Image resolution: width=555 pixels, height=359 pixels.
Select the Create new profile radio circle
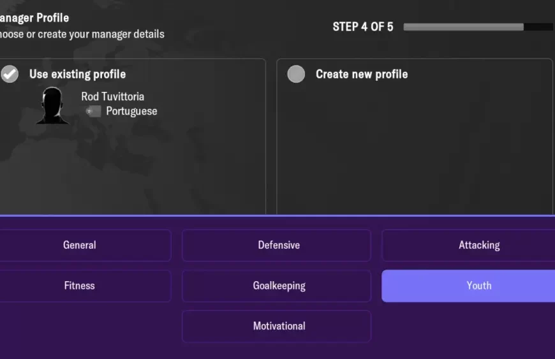click(x=296, y=74)
